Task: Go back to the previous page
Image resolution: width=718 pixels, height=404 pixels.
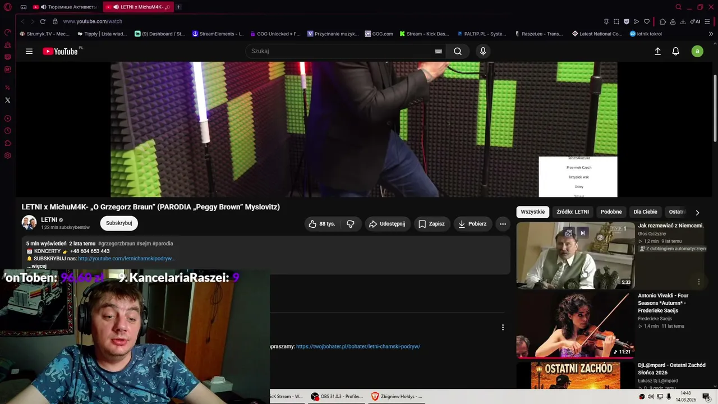Action: tap(22, 21)
